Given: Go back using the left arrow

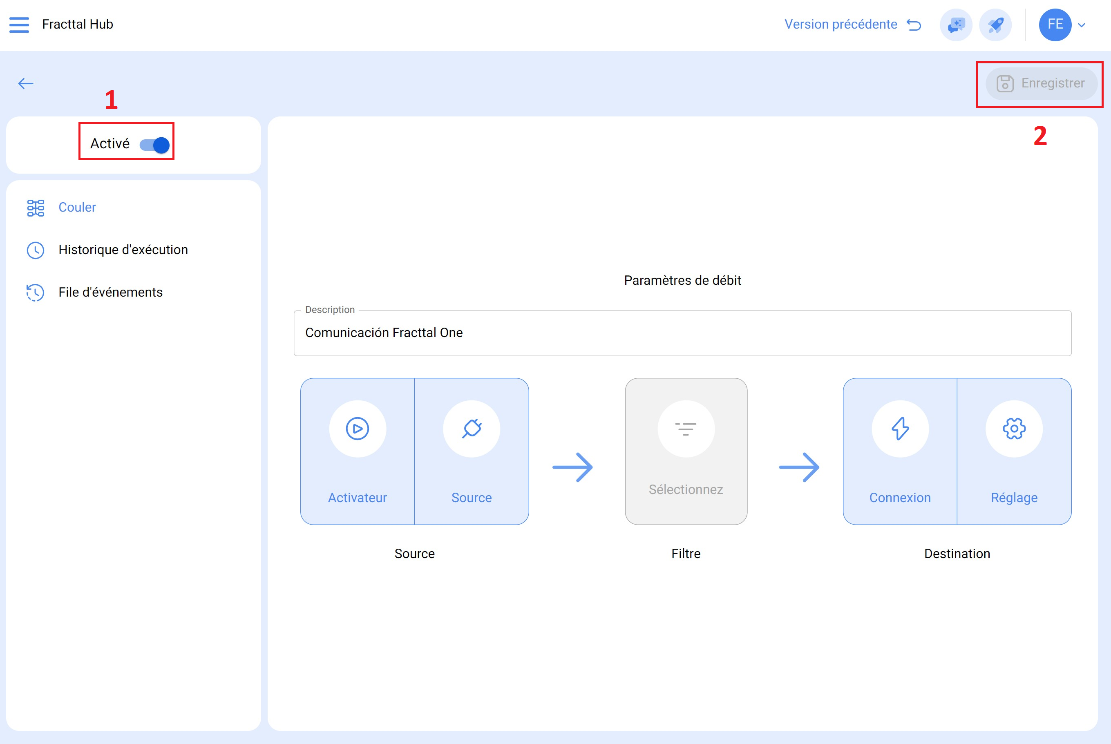Looking at the screenshot, I should click(26, 83).
